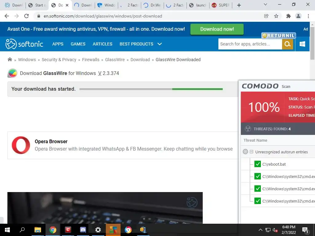The height and width of the screenshot is (236, 315).
Task: Expand the BEST PRODUCTS dropdown chevron
Action: click(160, 44)
